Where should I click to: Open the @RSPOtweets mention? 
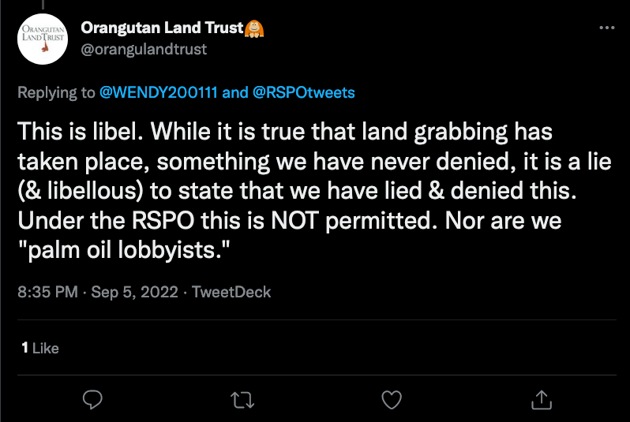tap(304, 92)
